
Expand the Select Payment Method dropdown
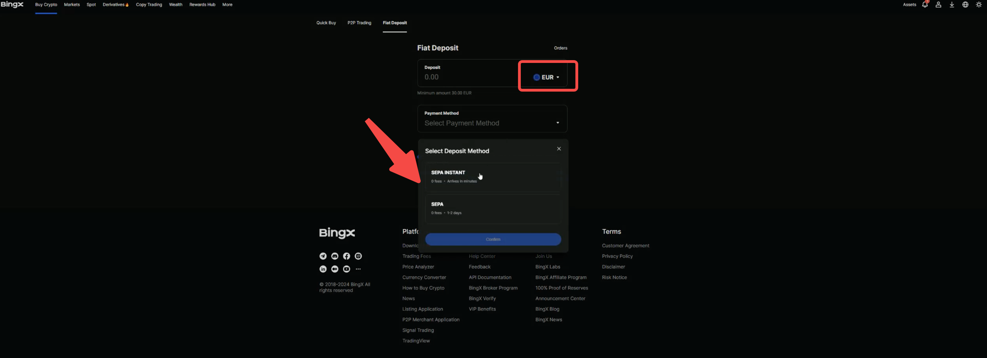tap(492, 122)
